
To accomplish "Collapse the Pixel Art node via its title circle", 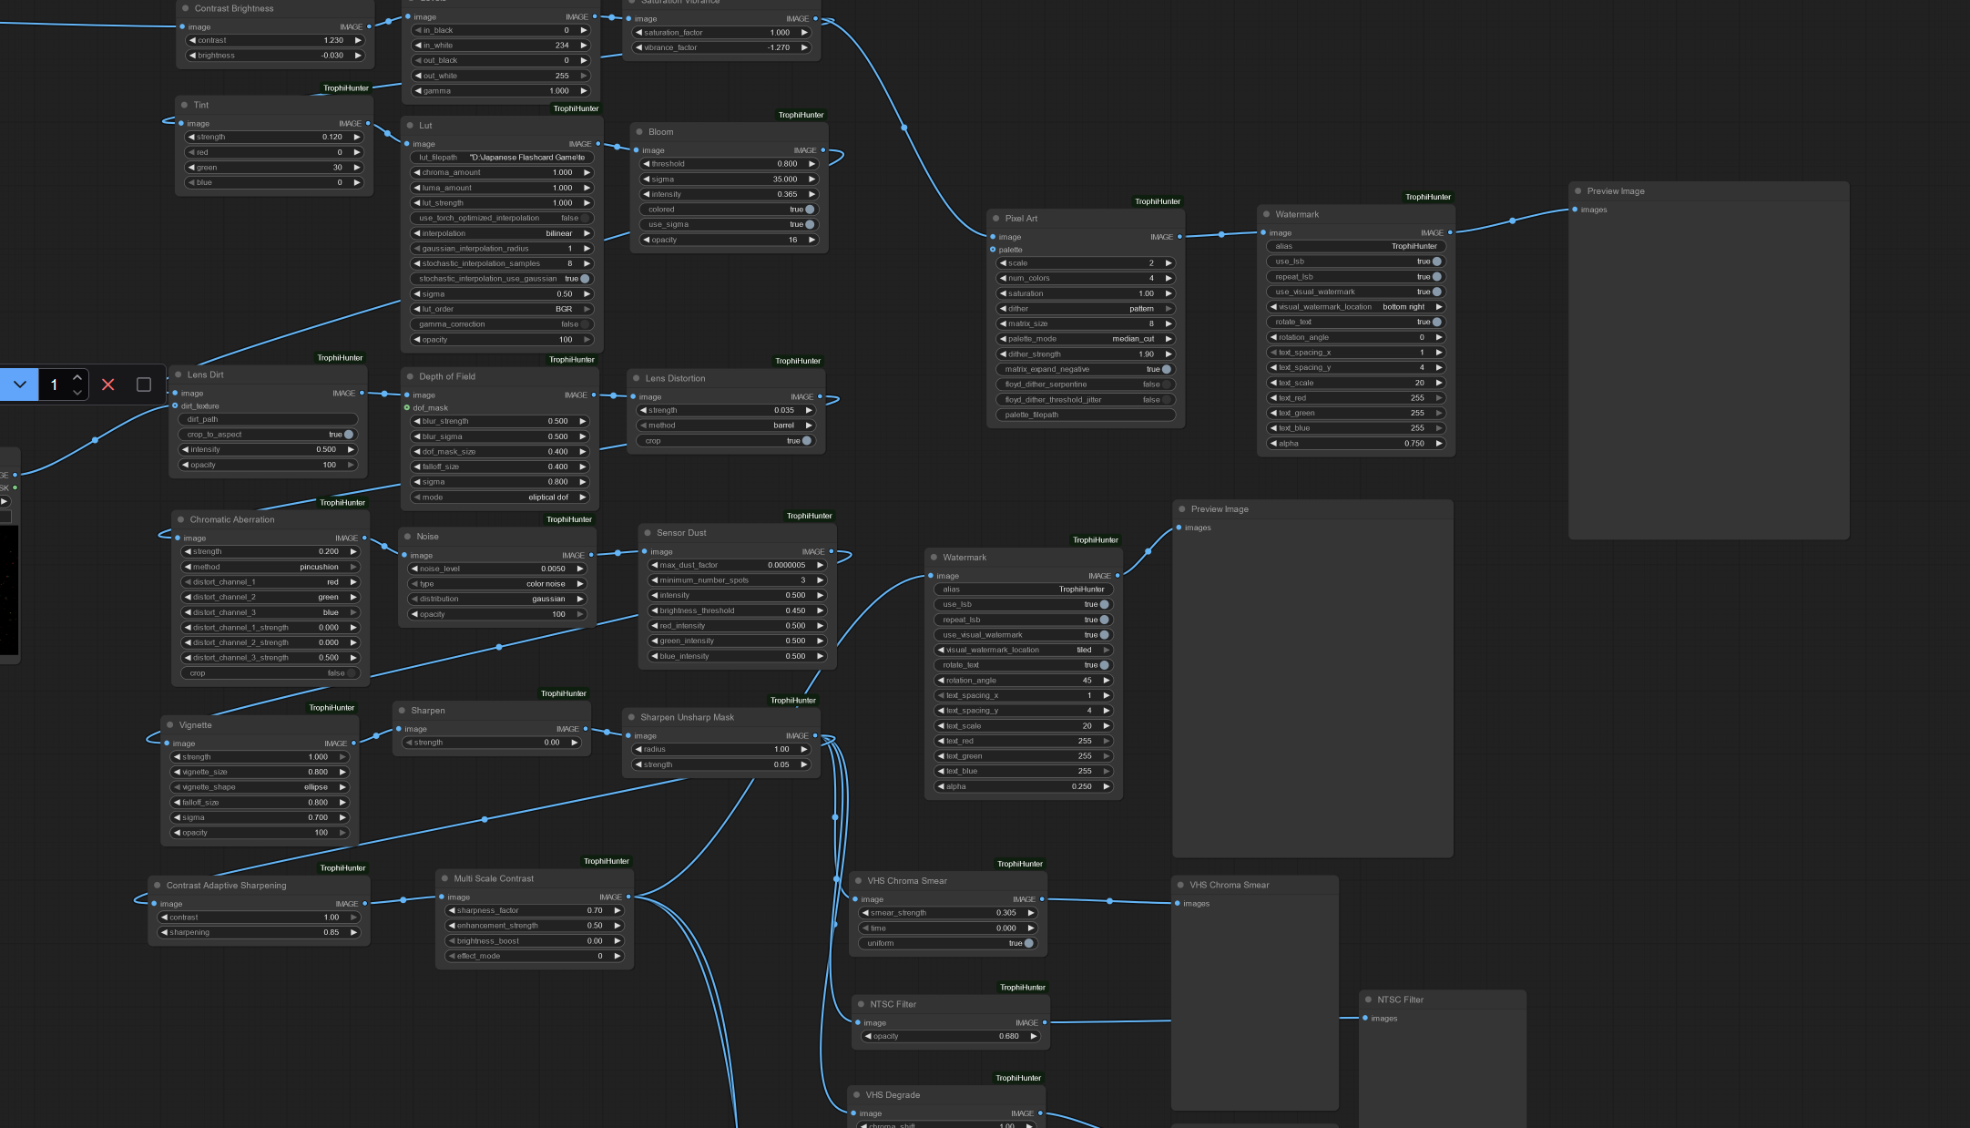I will (996, 218).
